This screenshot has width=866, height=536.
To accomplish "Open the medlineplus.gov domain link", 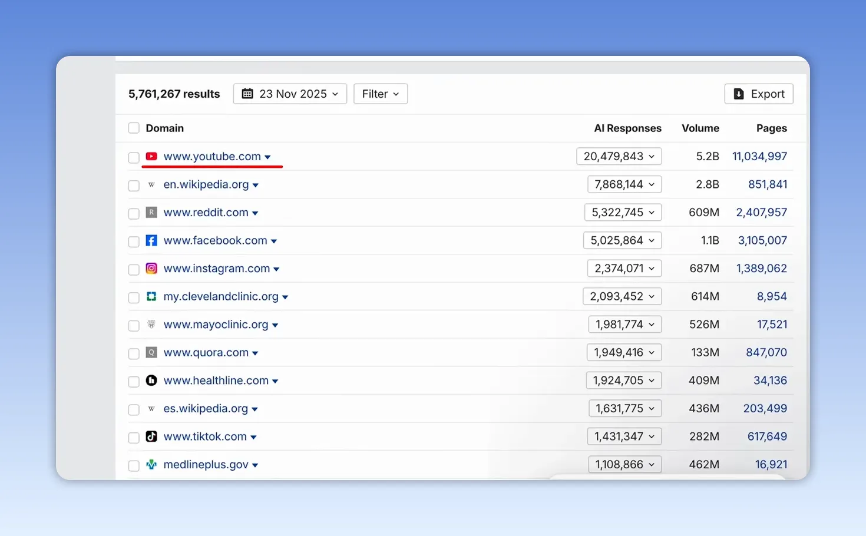I will pos(206,464).
